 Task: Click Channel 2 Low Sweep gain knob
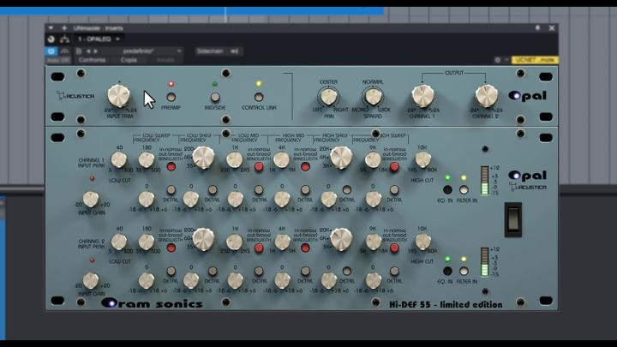click(147, 280)
